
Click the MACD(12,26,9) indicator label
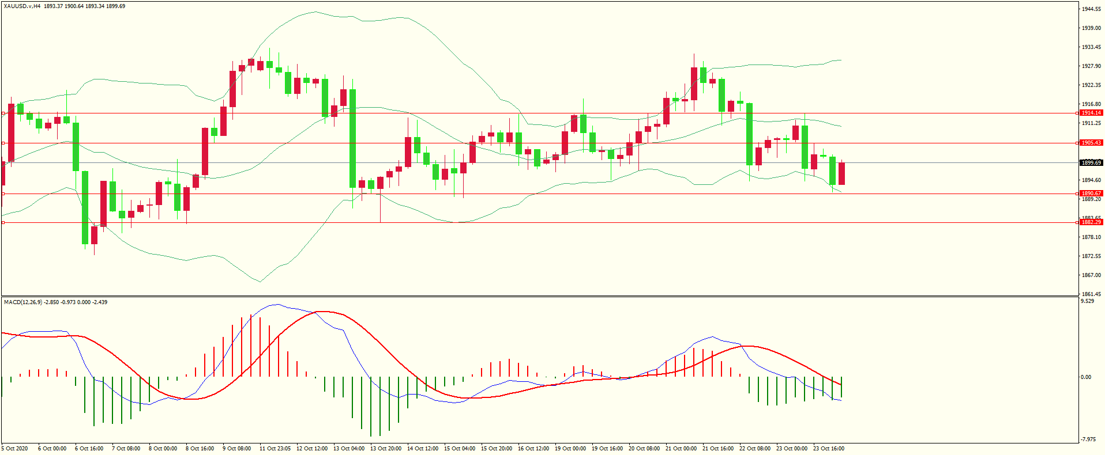(23, 302)
